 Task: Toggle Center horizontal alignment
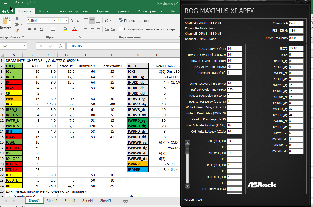click(92, 29)
